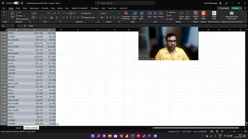Switch to the Formulas tab
The width and height of the screenshot is (248, 139).
pyautogui.click(x=45, y=8)
